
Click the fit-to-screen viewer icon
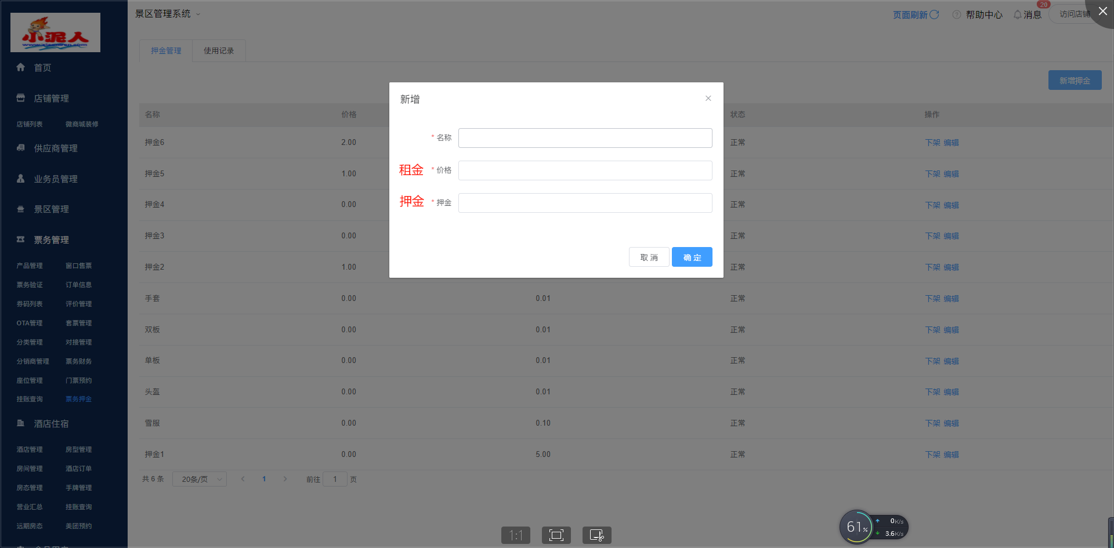(556, 535)
